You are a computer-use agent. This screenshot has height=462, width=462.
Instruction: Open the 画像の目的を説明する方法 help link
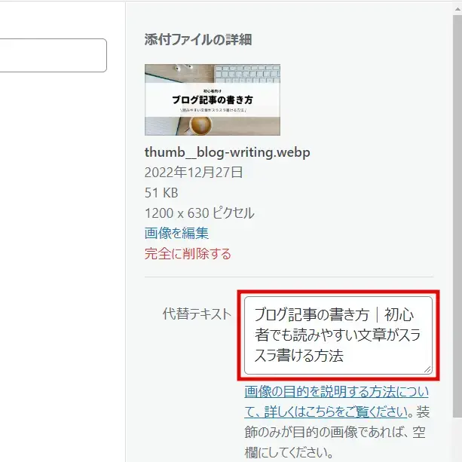click(336, 402)
